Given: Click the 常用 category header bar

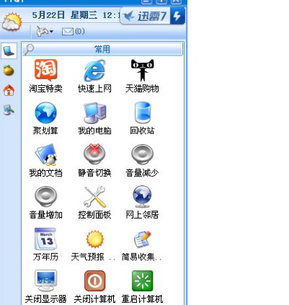Looking at the screenshot, I should [102, 50].
